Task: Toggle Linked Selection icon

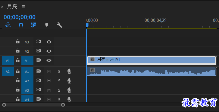Action: pyautogui.click(x=33, y=25)
